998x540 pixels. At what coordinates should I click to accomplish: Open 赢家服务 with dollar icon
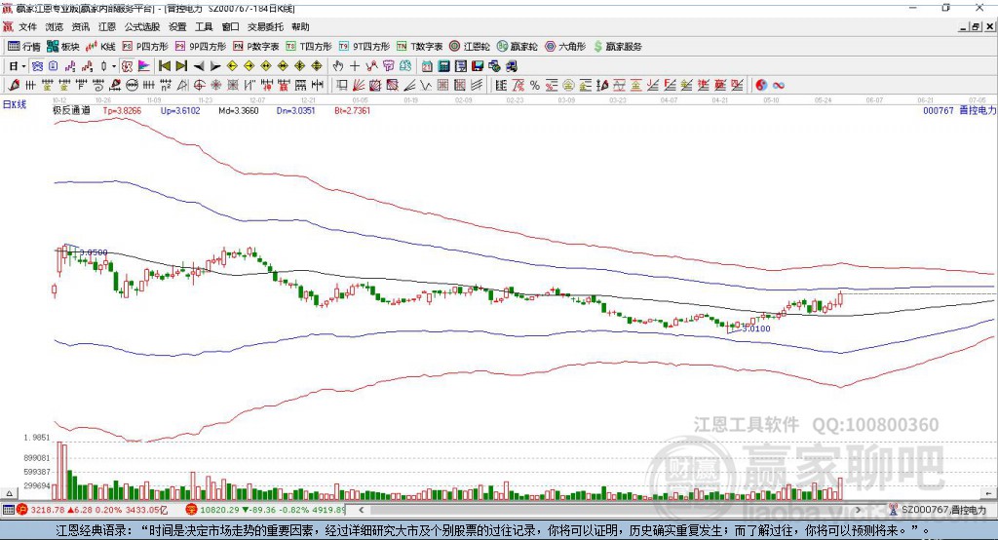click(617, 47)
